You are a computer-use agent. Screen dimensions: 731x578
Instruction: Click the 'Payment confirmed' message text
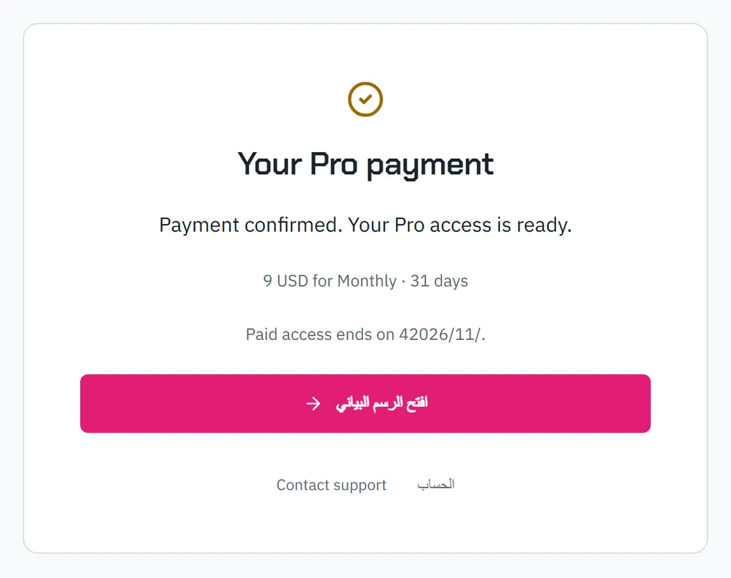[251, 225]
